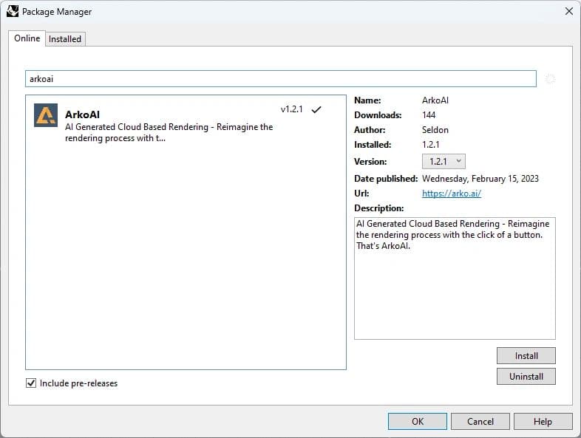This screenshot has height=438, width=581.
Task: Select the ArkoAI package title in the list
Action: pos(82,114)
